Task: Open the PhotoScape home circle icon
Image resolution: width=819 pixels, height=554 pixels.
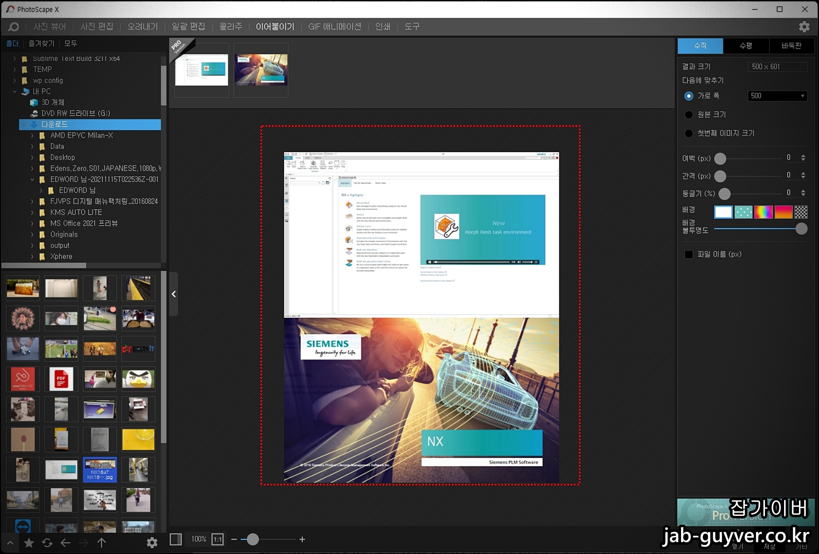Action: [x=14, y=27]
